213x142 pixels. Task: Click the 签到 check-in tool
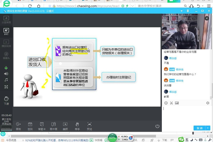(x=30, y=126)
